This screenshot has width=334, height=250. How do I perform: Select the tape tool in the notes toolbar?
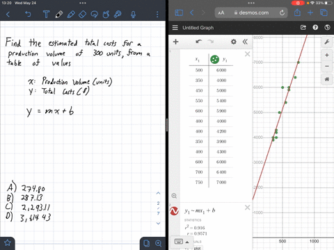tap(118, 15)
